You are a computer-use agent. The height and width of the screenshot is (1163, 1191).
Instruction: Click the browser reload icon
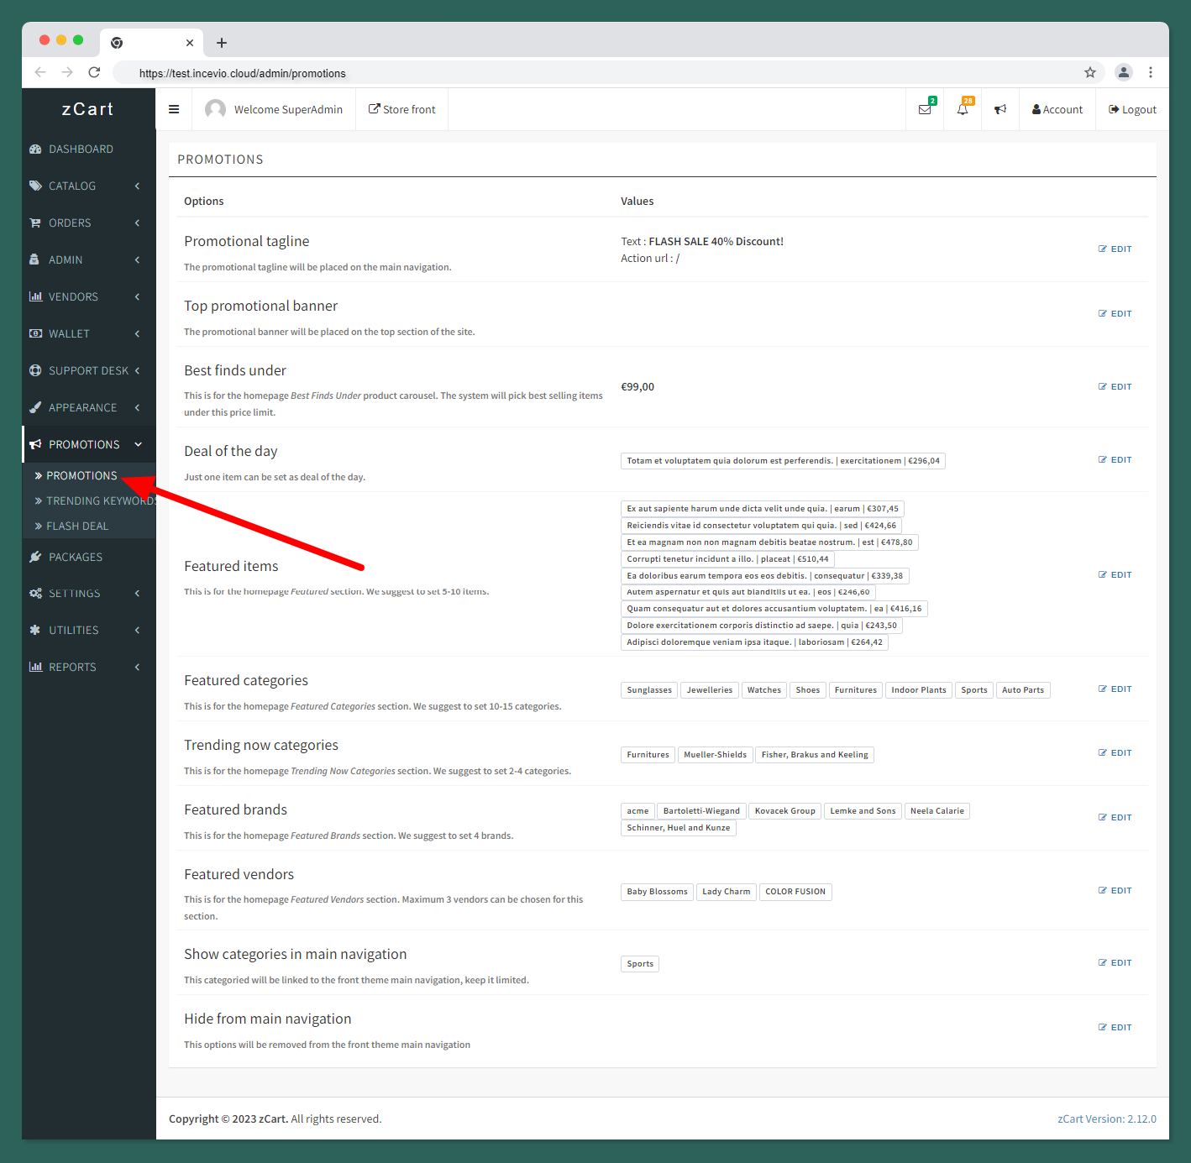click(x=94, y=72)
